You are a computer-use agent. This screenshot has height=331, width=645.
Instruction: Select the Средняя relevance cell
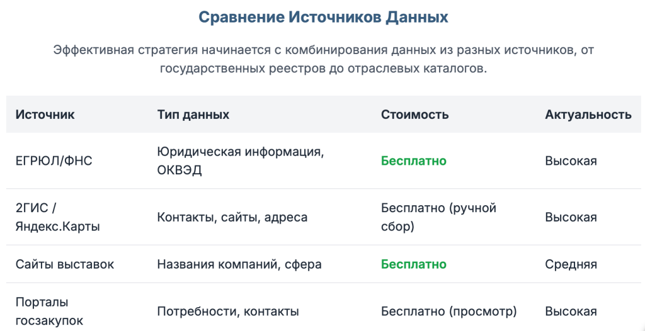[x=571, y=264]
